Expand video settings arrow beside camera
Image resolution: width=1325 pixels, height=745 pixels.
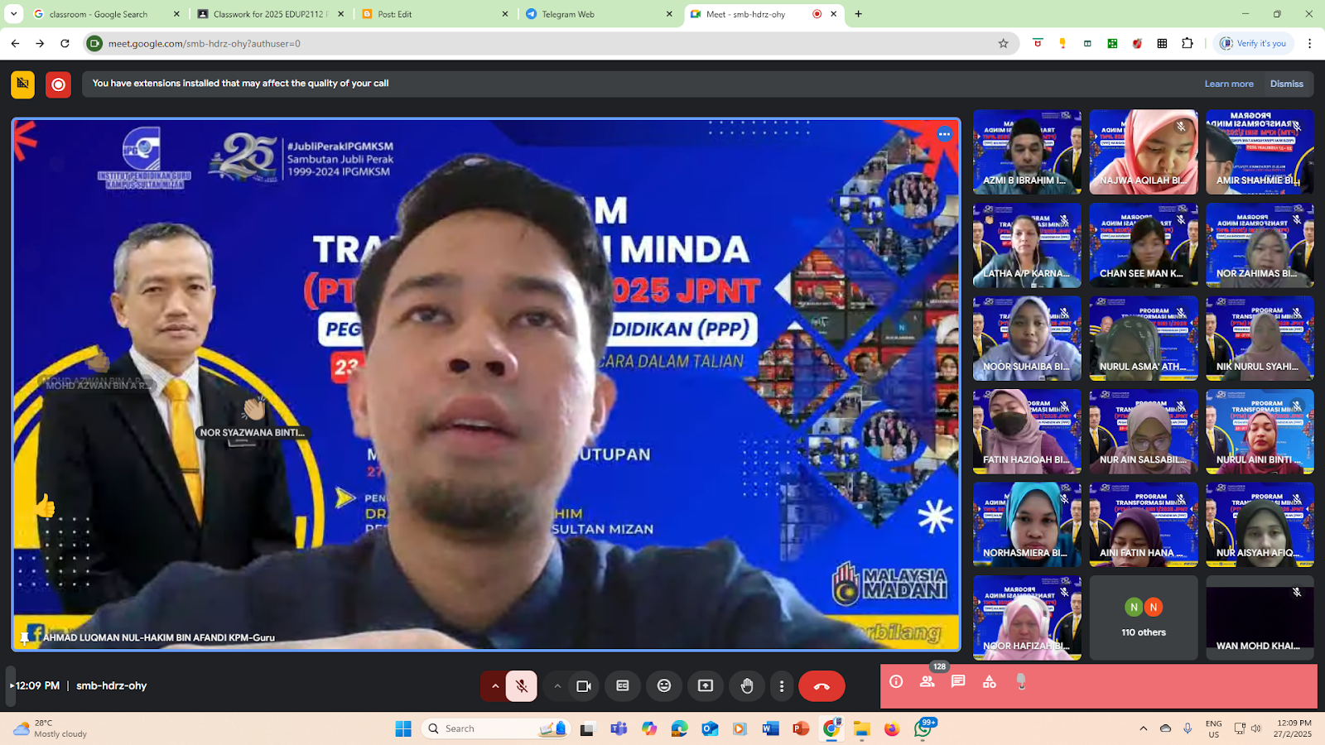pos(557,686)
